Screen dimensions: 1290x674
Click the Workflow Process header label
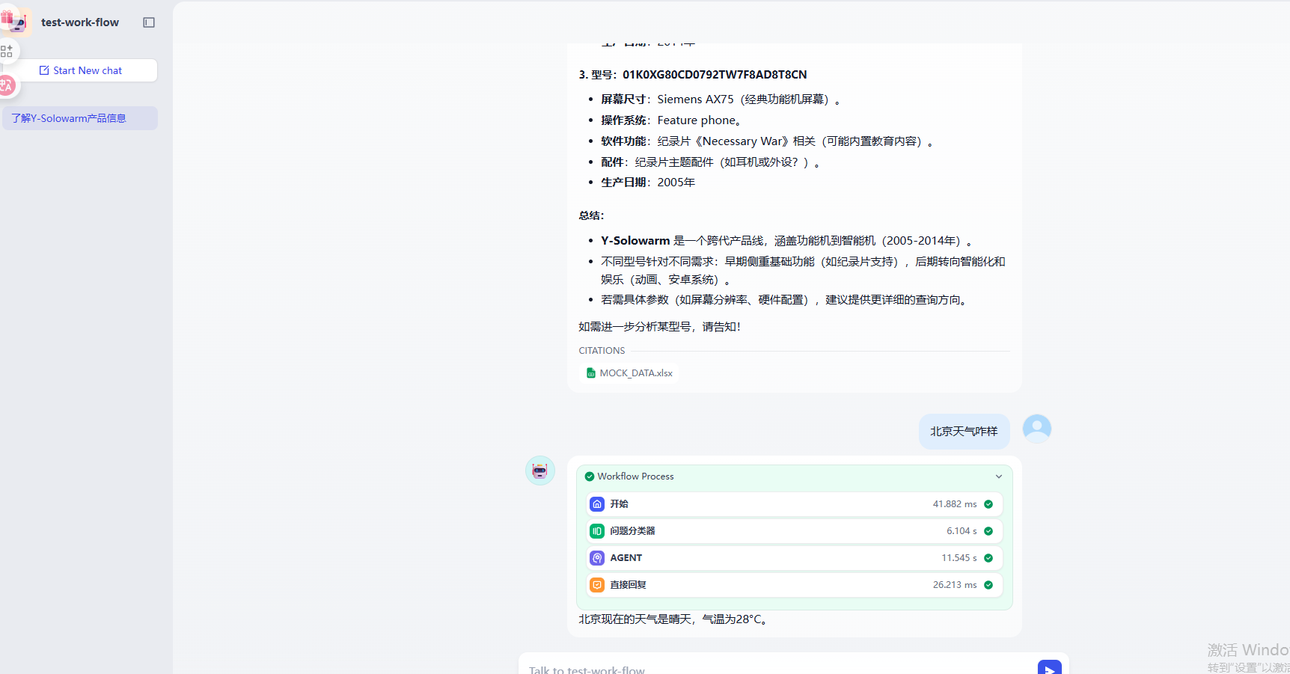coord(635,477)
